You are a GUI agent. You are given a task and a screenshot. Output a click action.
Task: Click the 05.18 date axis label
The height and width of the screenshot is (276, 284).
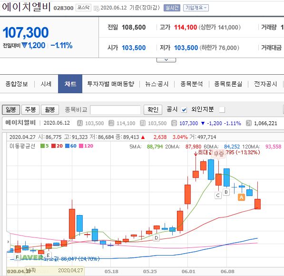pyautogui.click(x=111, y=271)
